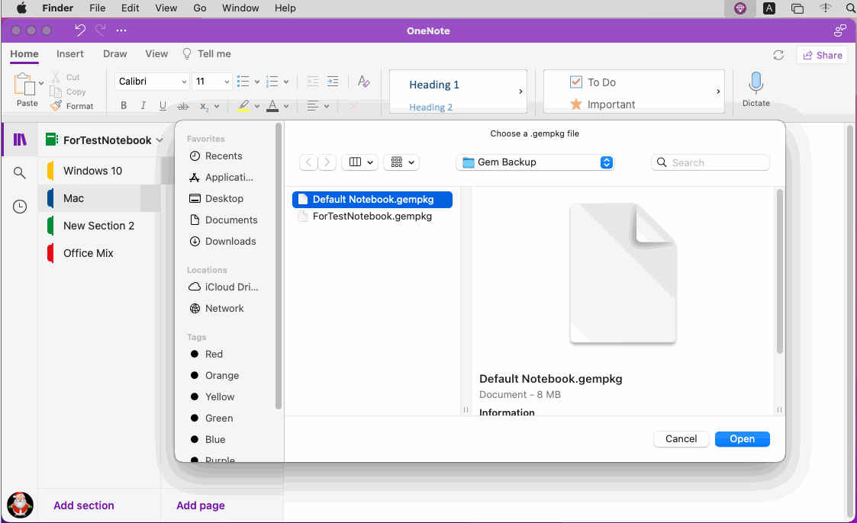The width and height of the screenshot is (857, 523).
Task: Click the clear formatting icon
Action: (x=363, y=82)
